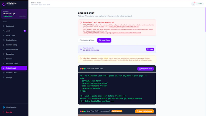Click the Leads unread count badge
206x116 pixels.
coord(24,31)
